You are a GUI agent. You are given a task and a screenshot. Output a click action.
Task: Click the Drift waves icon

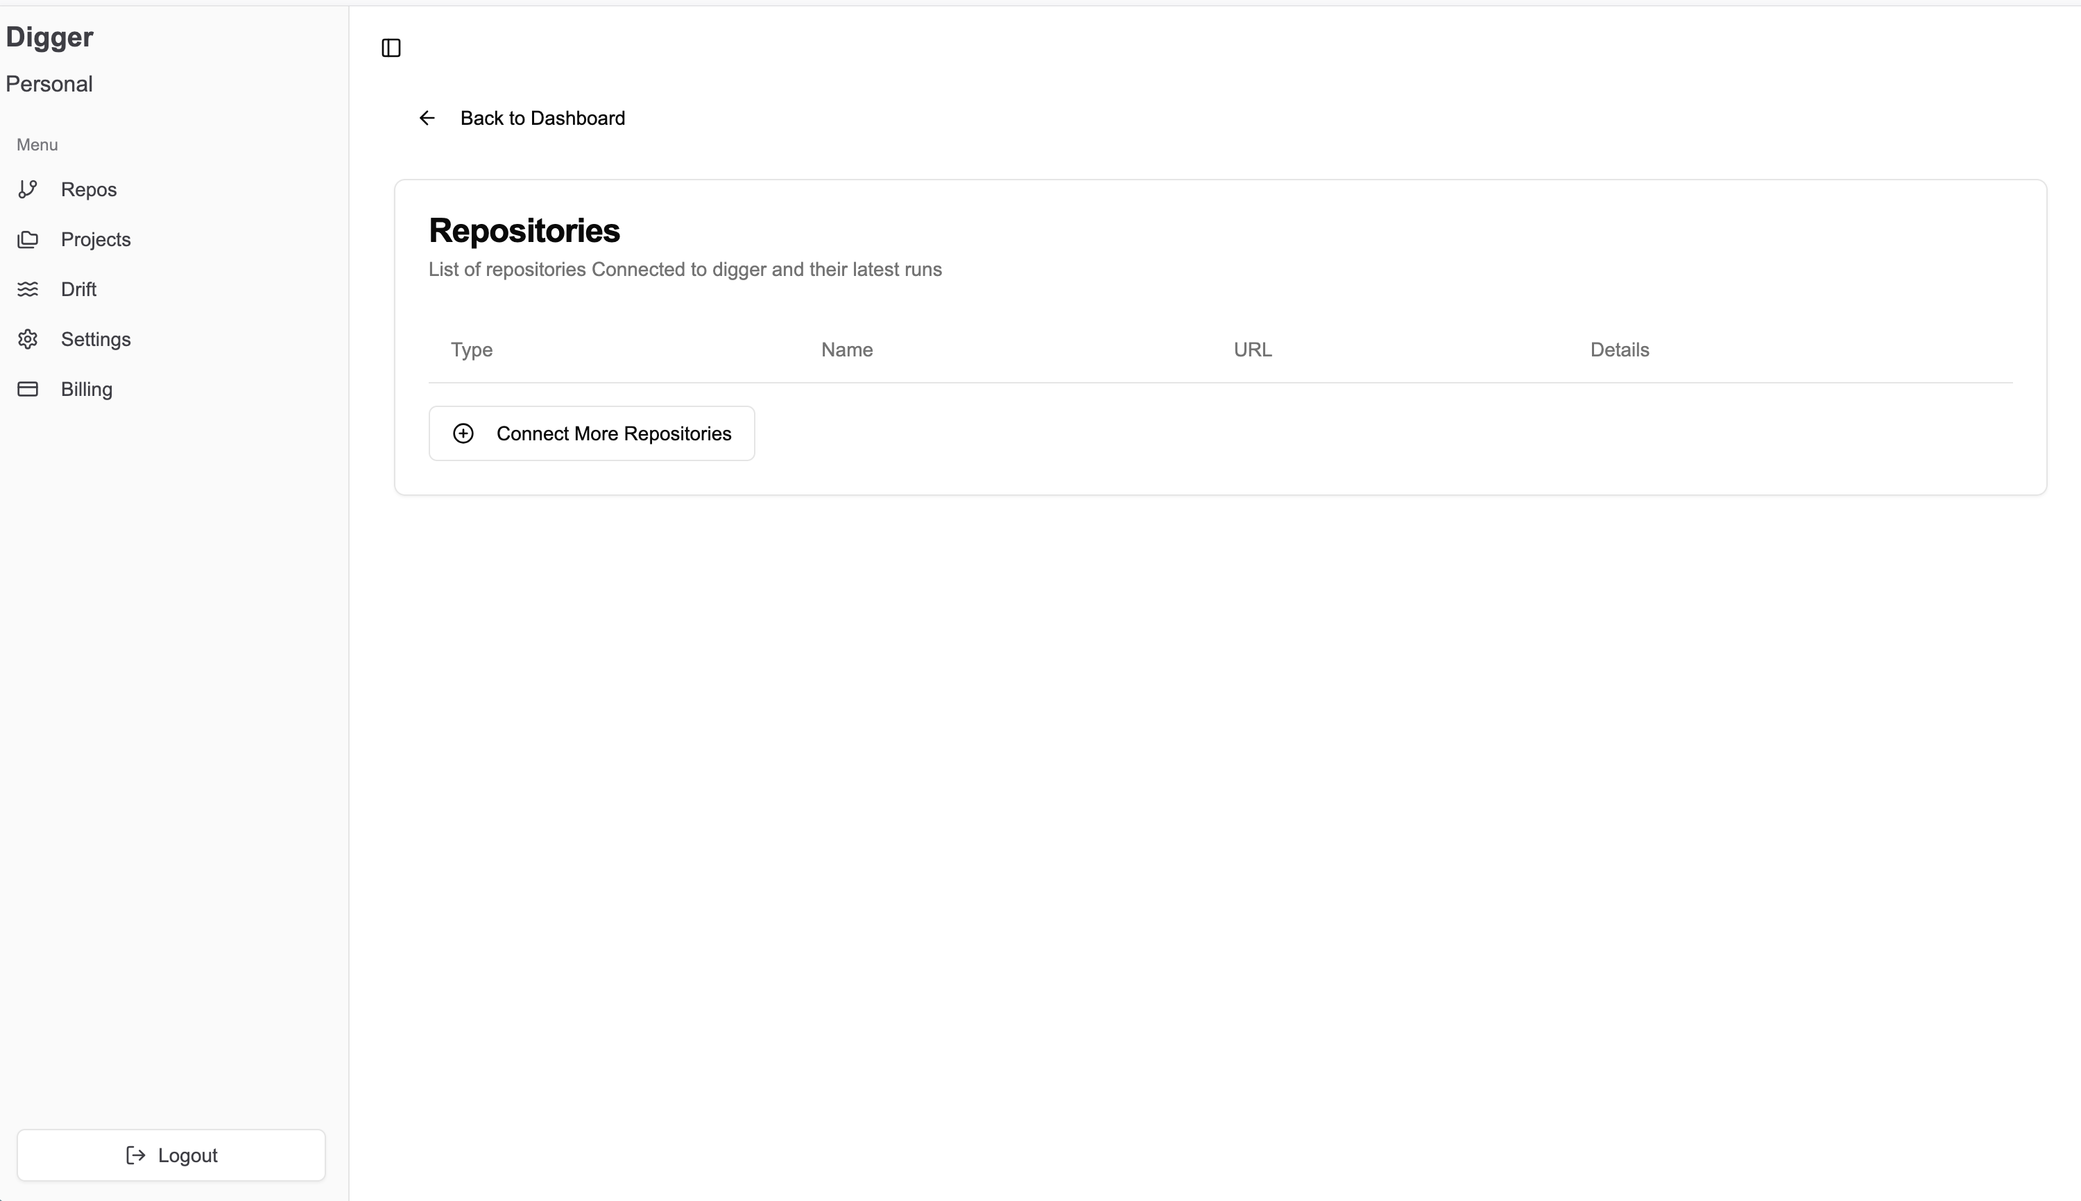28,290
